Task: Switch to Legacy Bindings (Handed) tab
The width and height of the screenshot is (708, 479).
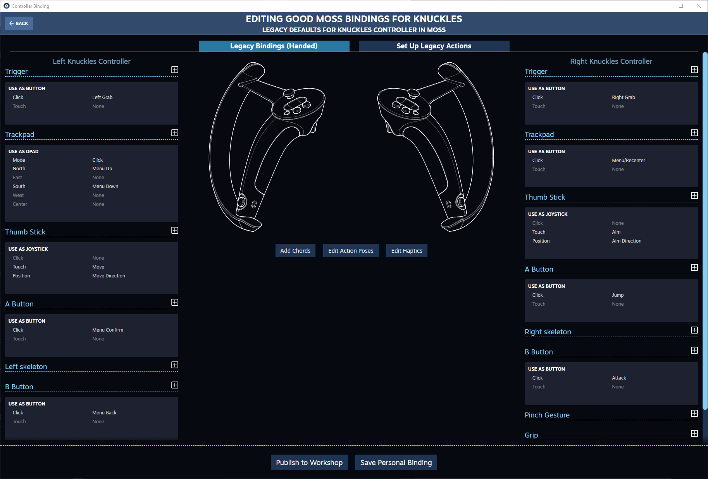Action: 274,46
